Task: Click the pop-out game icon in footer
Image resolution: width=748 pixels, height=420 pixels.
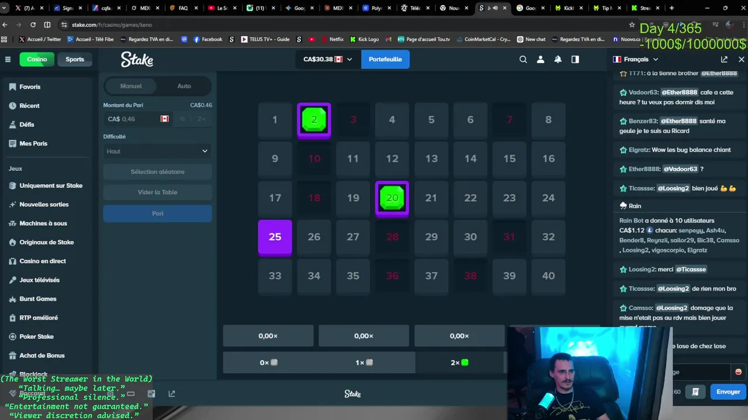Action: pyautogui.click(x=172, y=394)
